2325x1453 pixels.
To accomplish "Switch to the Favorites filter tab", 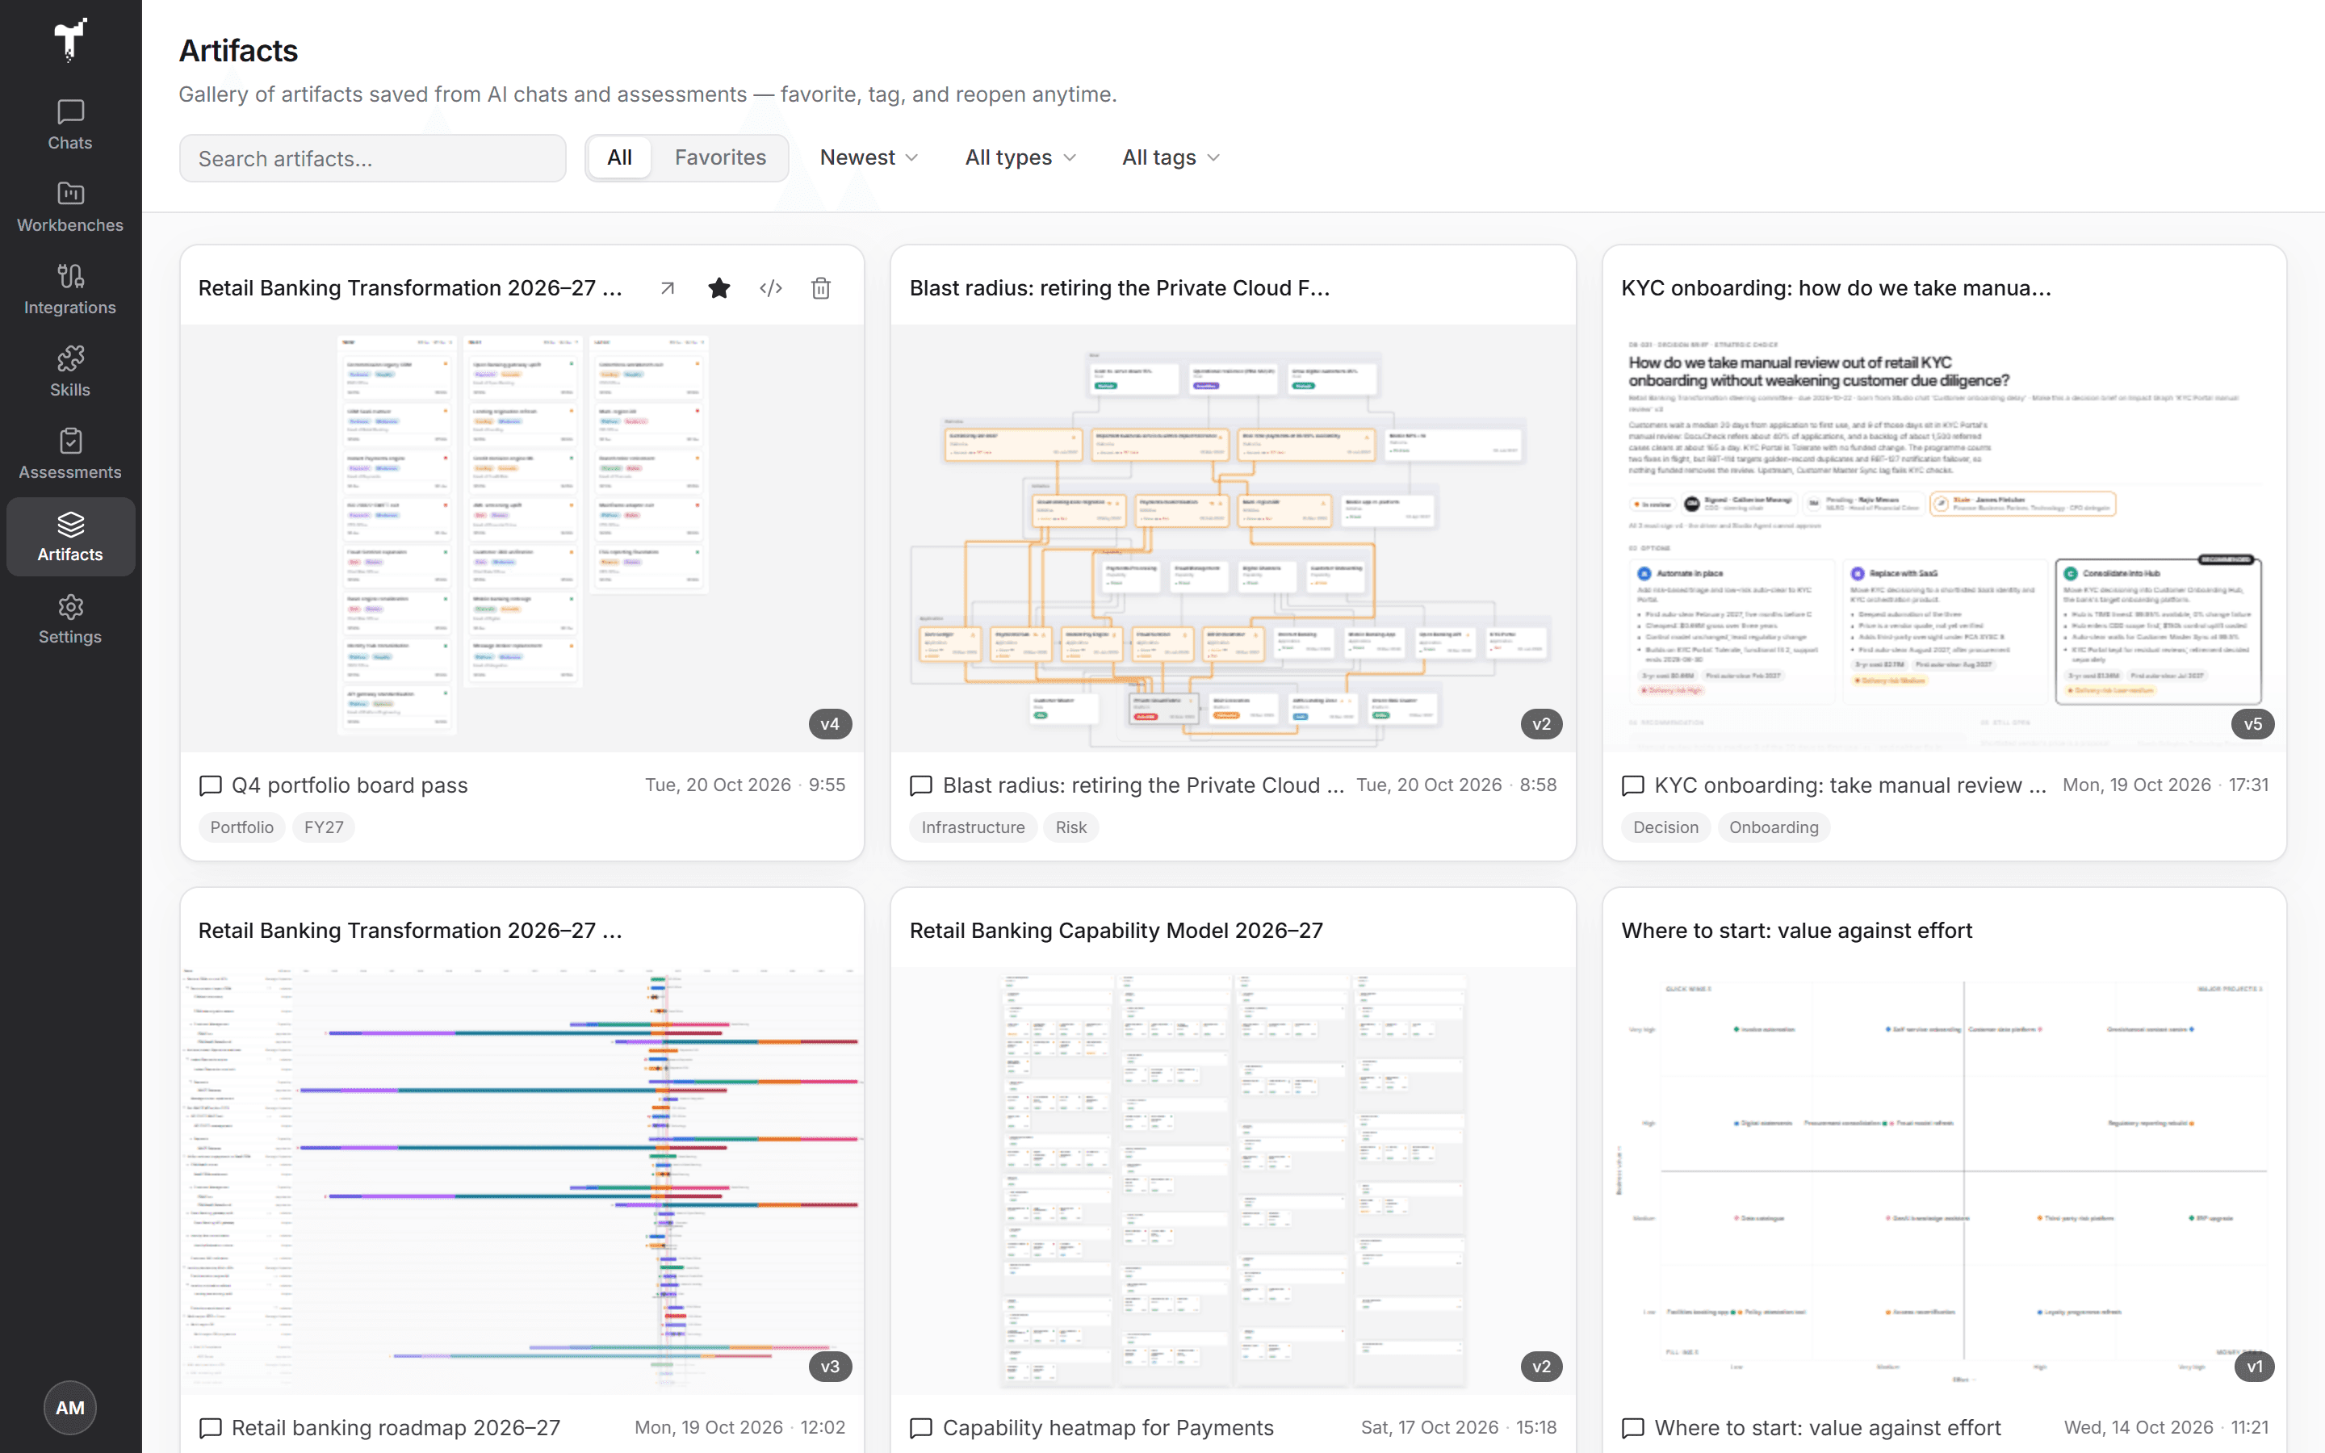I will (x=721, y=157).
